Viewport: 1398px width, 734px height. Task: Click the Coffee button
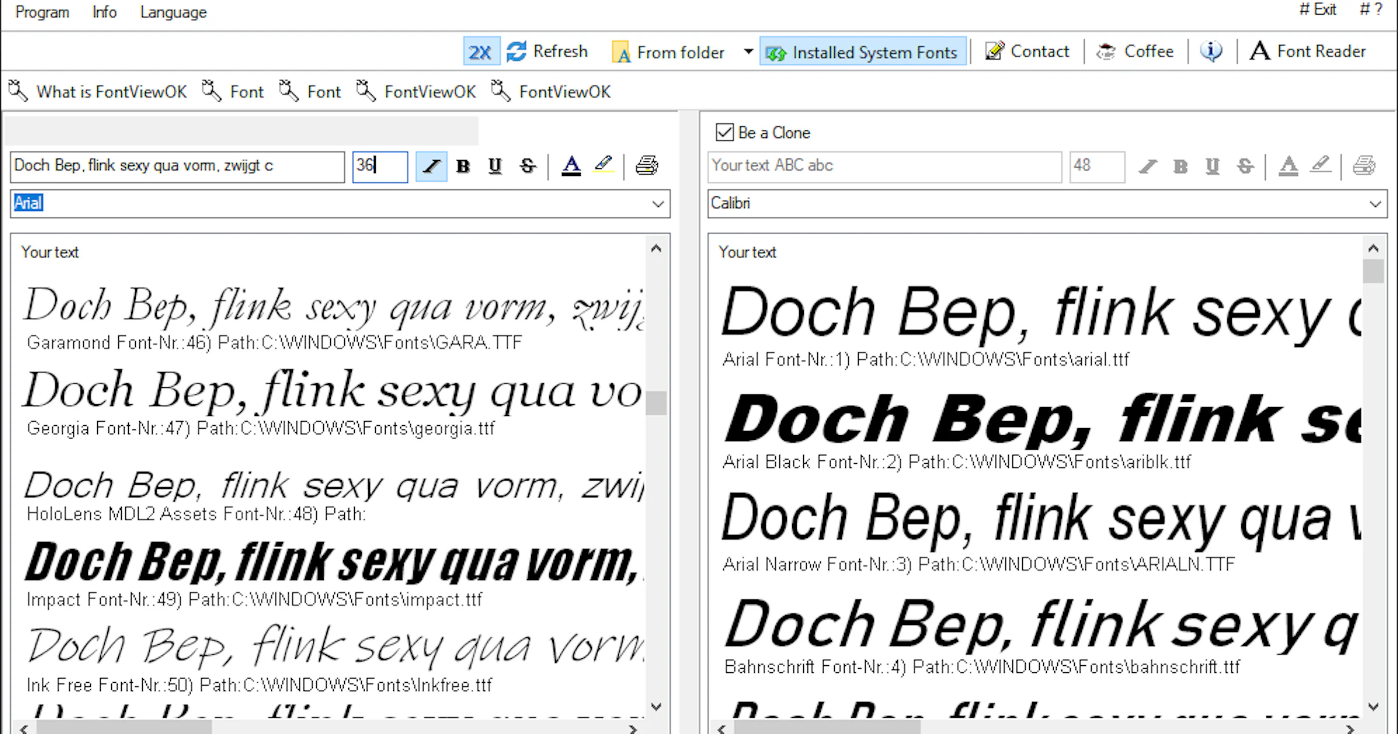coord(1135,51)
